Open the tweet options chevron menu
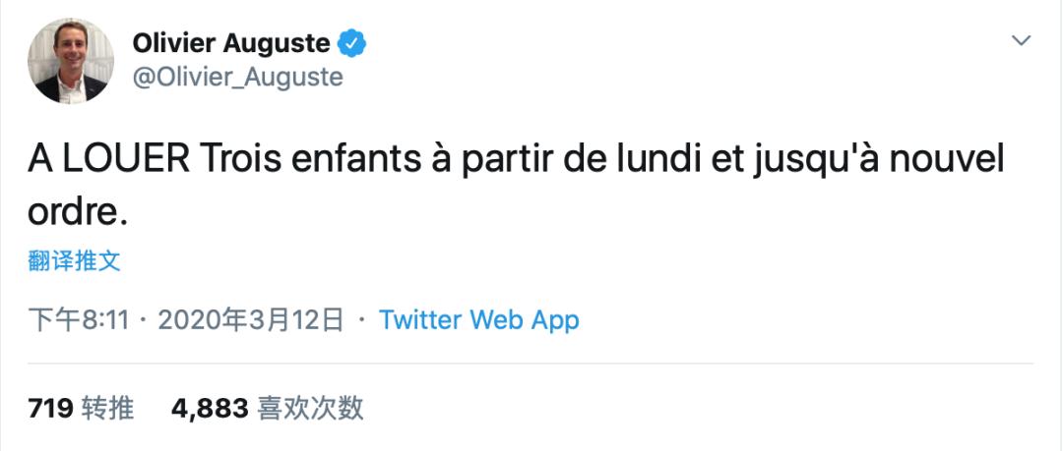 click(1022, 41)
